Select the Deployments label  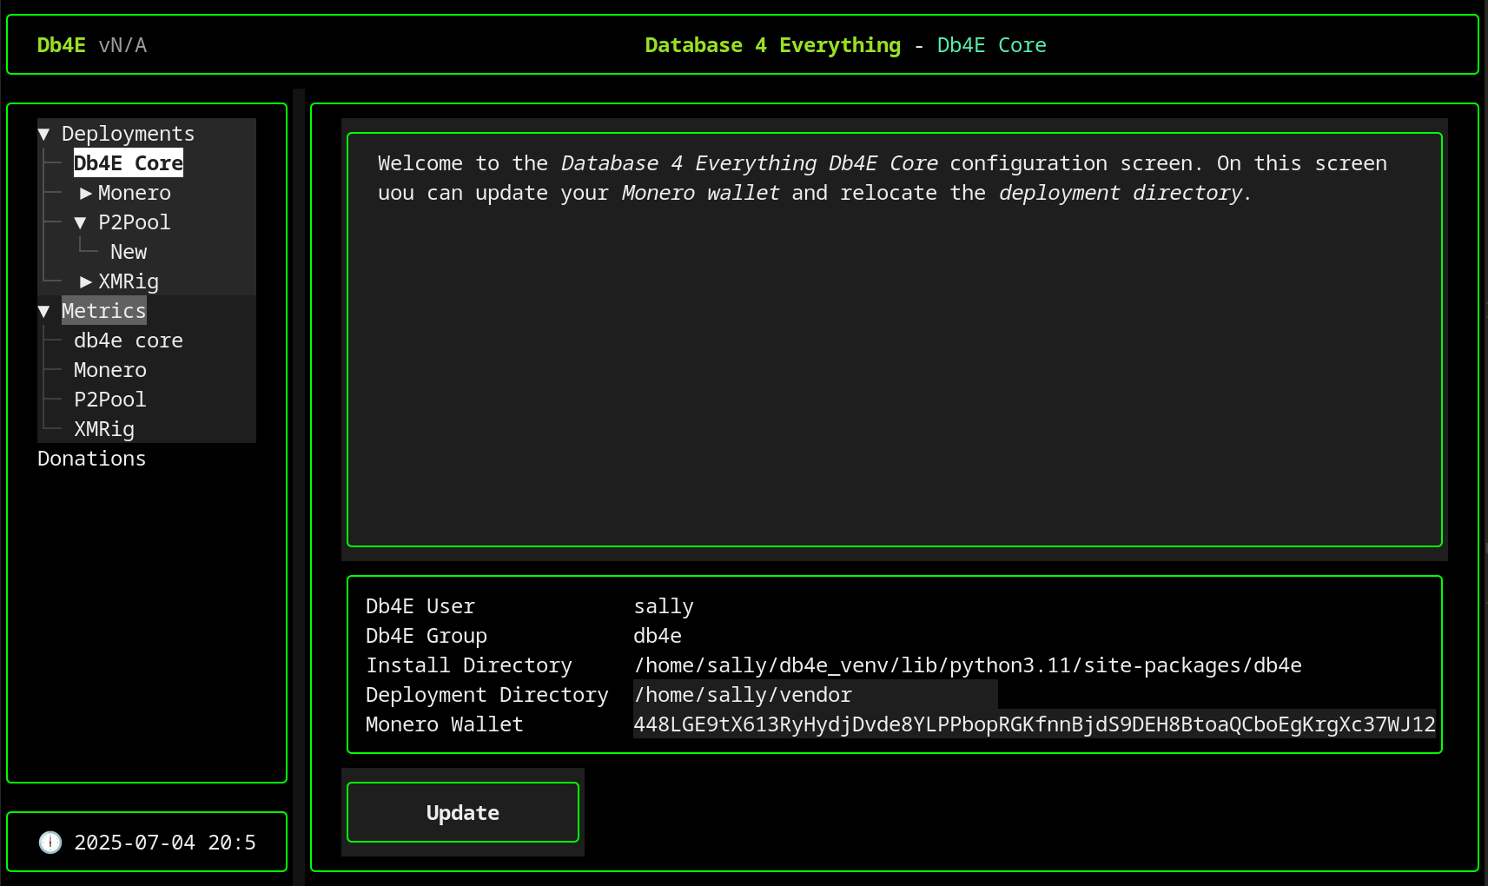click(129, 134)
